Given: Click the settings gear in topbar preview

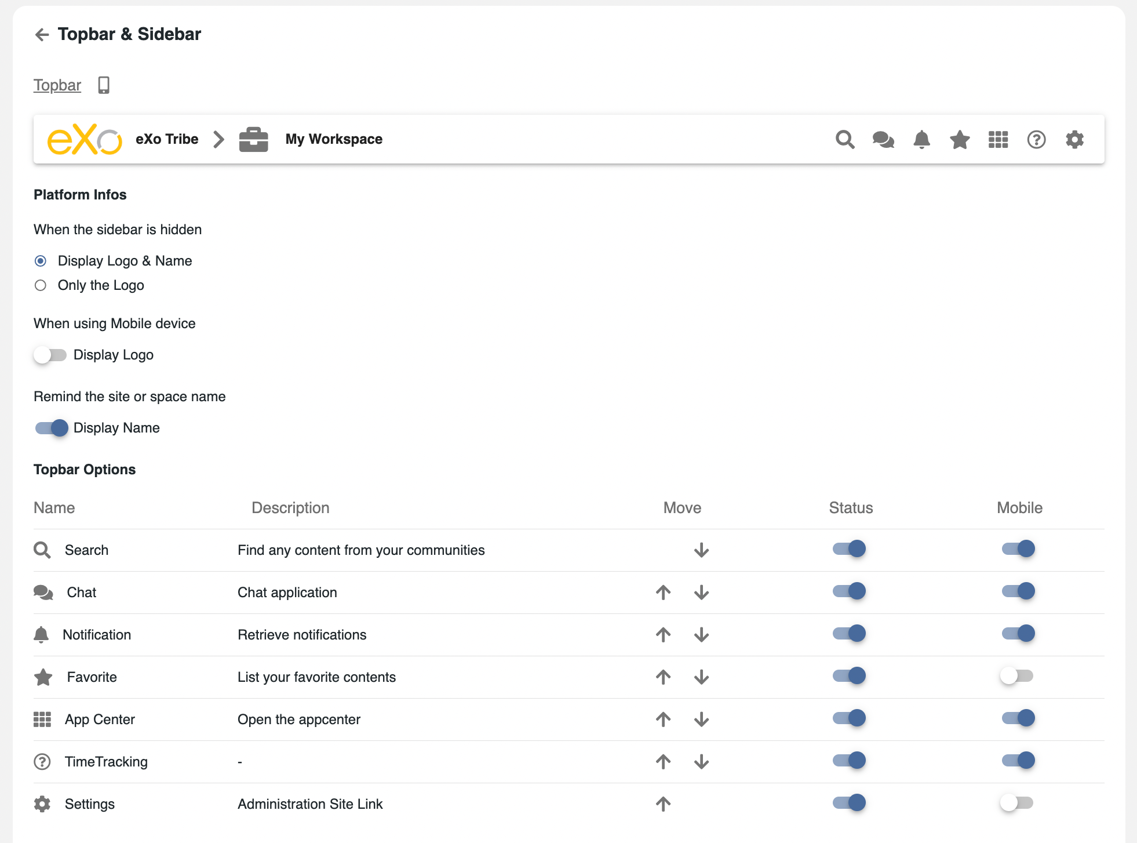Looking at the screenshot, I should click(x=1074, y=140).
